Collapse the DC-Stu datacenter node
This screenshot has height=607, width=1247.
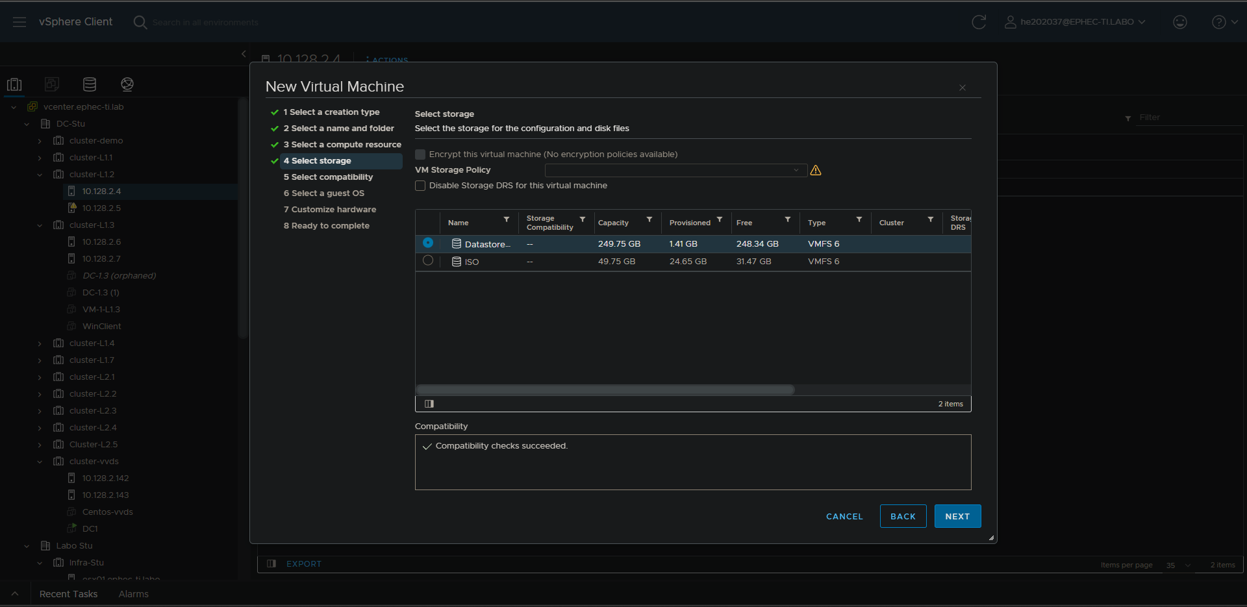pos(27,124)
